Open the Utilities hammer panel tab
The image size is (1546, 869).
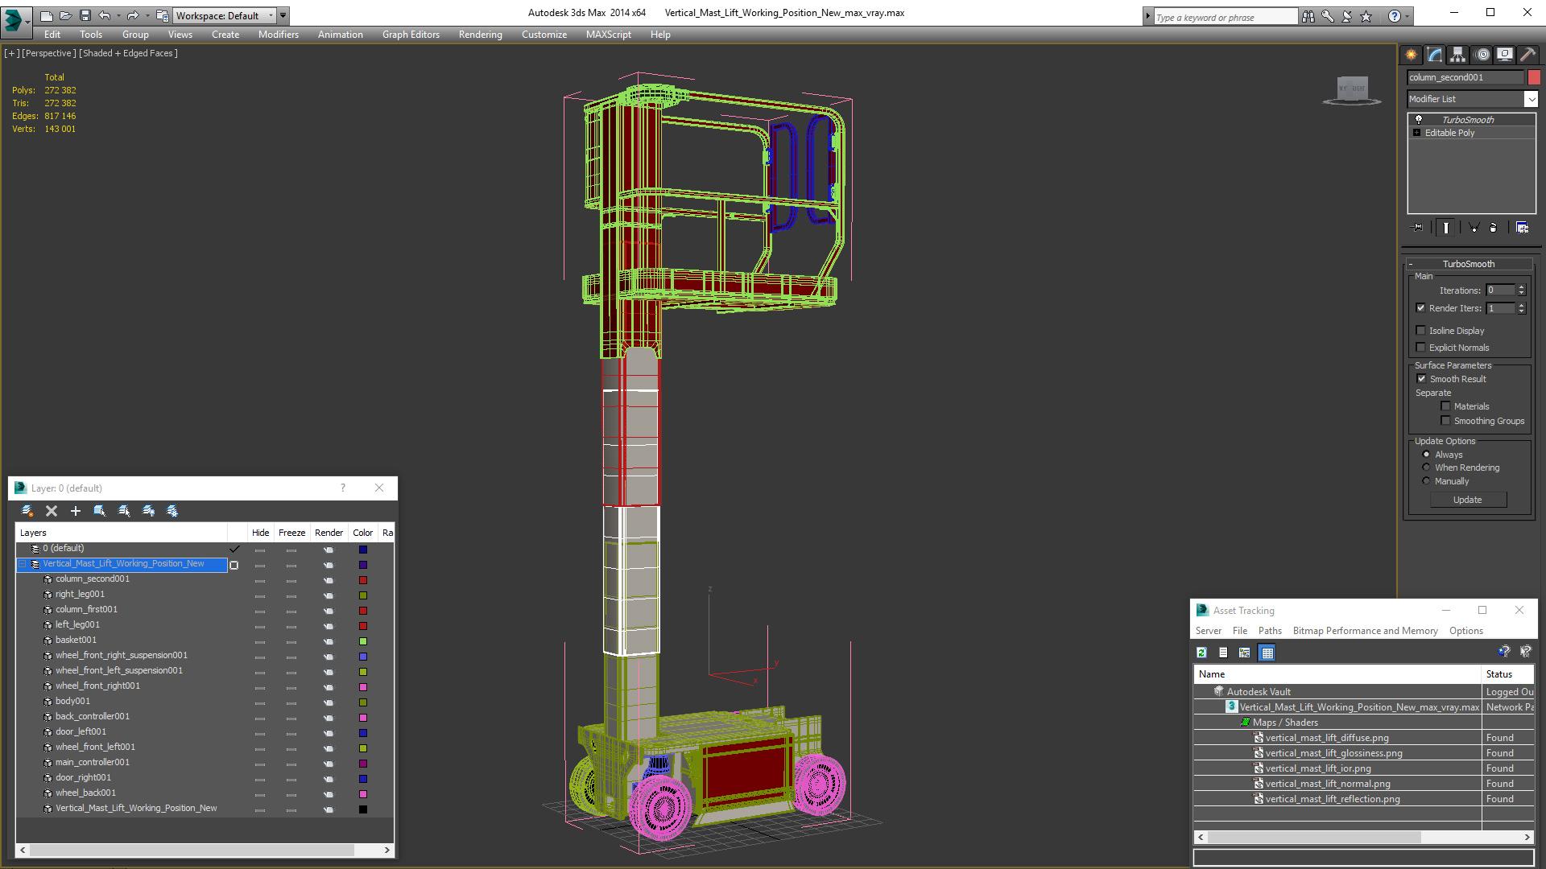click(x=1527, y=55)
